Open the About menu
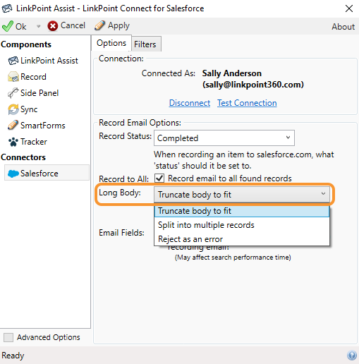 (343, 27)
